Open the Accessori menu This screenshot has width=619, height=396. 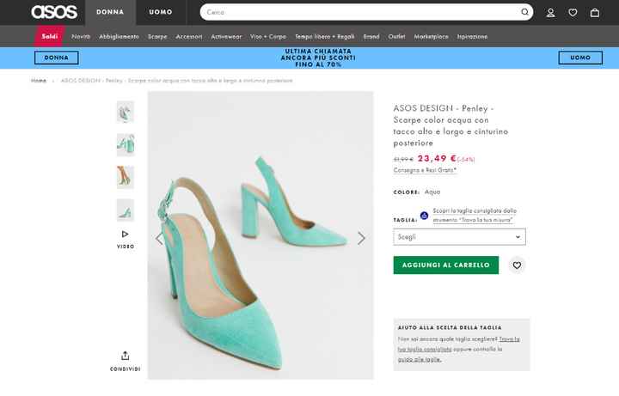(188, 37)
